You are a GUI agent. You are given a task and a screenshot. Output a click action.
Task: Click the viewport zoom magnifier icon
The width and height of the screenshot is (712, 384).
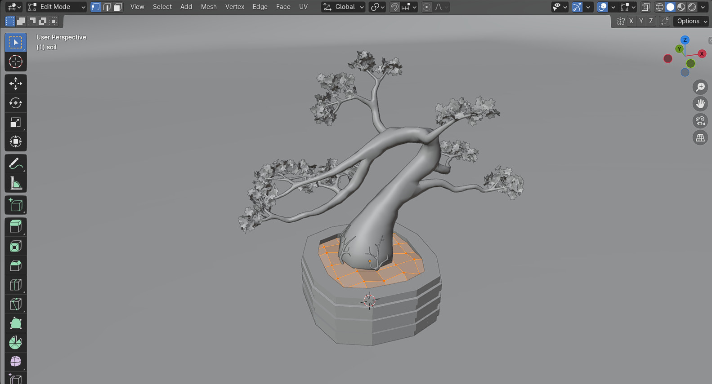pos(700,87)
